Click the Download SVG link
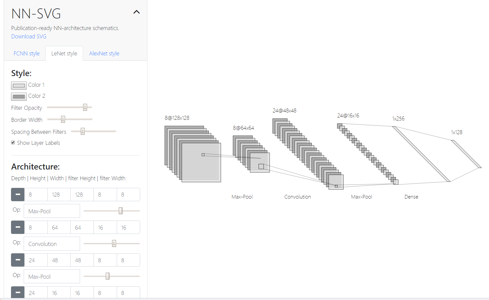This screenshot has height=300, width=489. (x=29, y=36)
